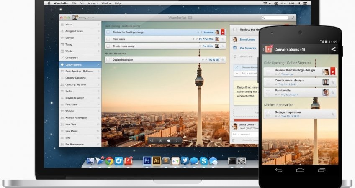The height and width of the screenshot is (188, 355).
Task: Open the Completed list in sidebar
Action: click(80, 58)
